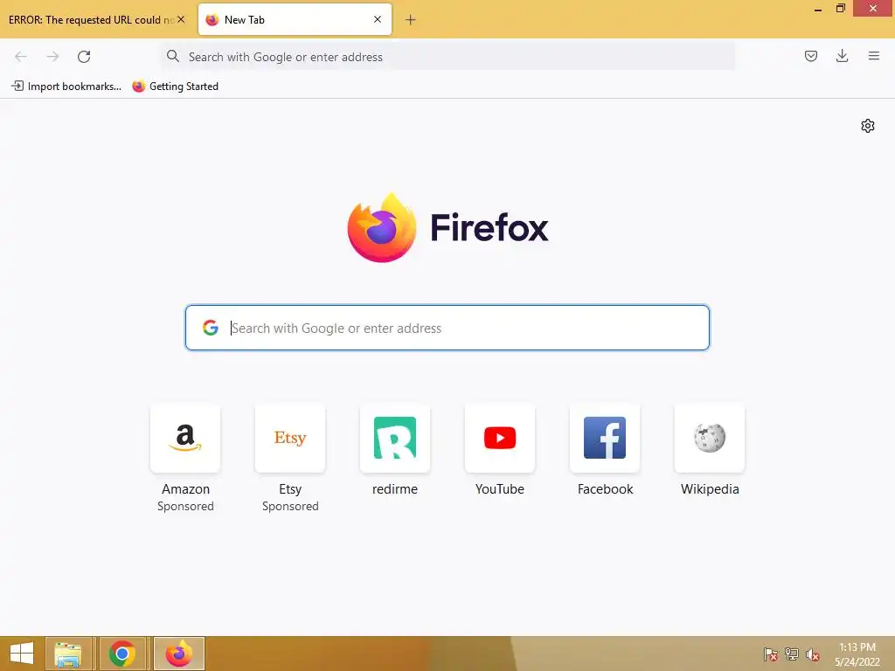Click the muted volume tray icon
The height and width of the screenshot is (671, 895).
click(812, 654)
